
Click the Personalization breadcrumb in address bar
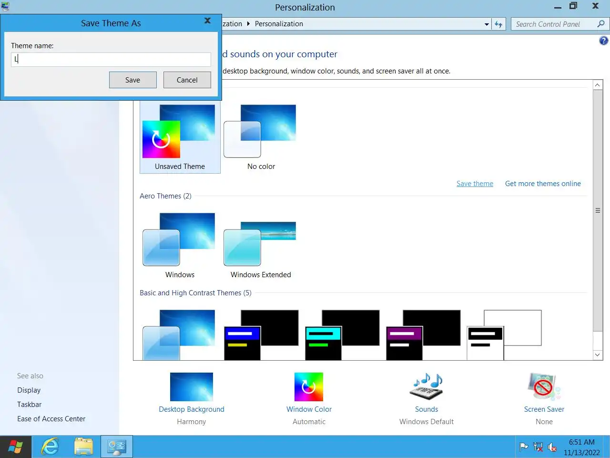coord(279,24)
